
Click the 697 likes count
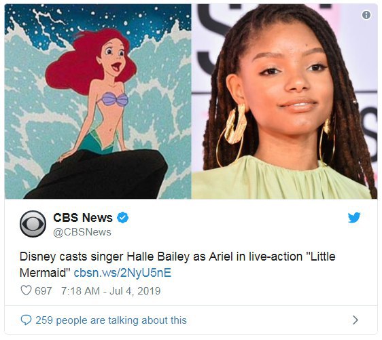coord(43,290)
